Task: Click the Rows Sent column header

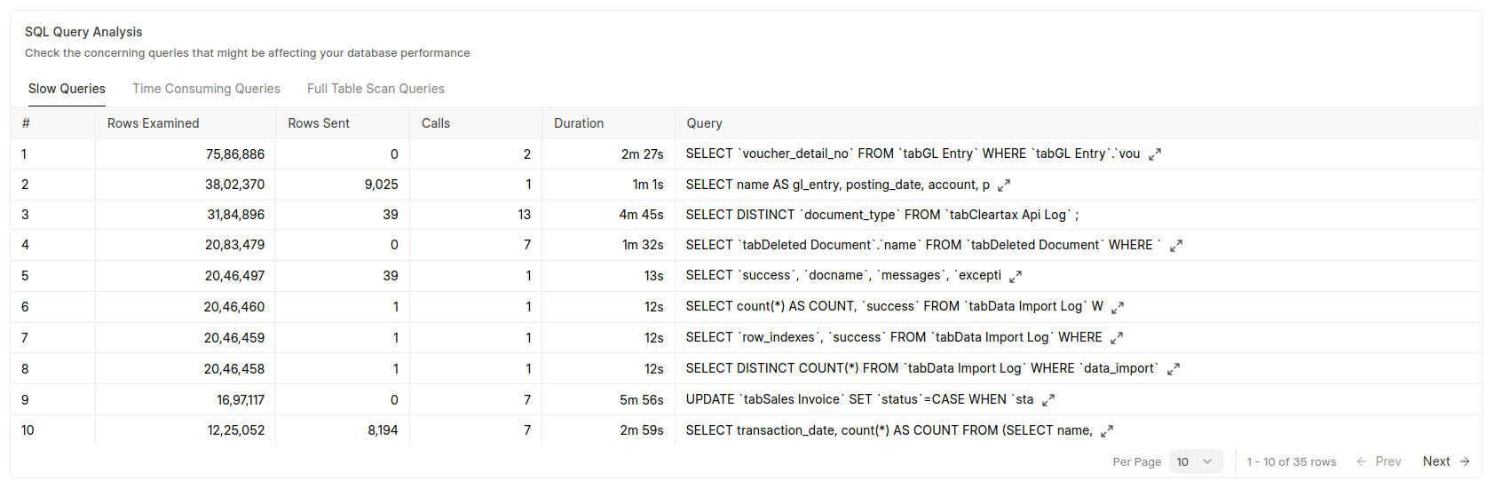Action: click(319, 123)
